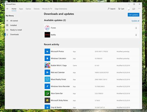Open the user account avatar

pos(128,9)
